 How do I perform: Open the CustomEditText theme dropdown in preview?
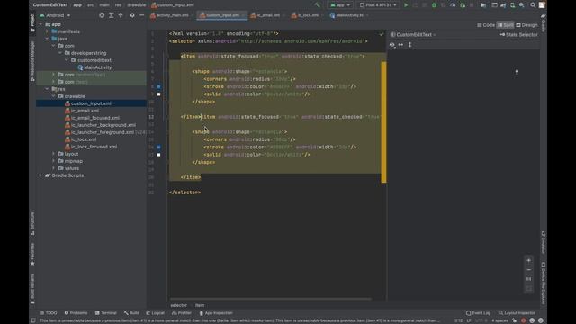click(x=413, y=35)
